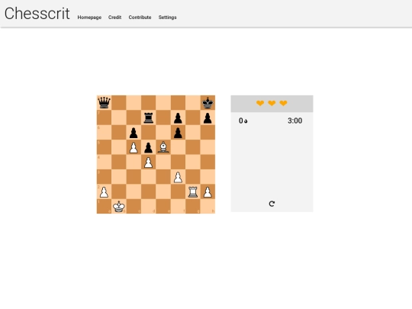Viewport: 412px width, 309px height.
Task: Go to the Contribute page
Action: [x=140, y=18]
